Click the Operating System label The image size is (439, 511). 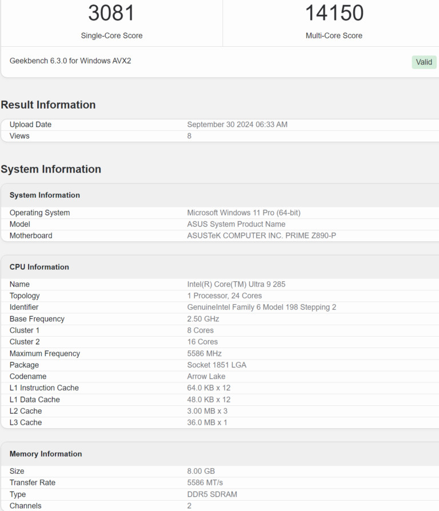pyautogui.click(x=40, y=213)
